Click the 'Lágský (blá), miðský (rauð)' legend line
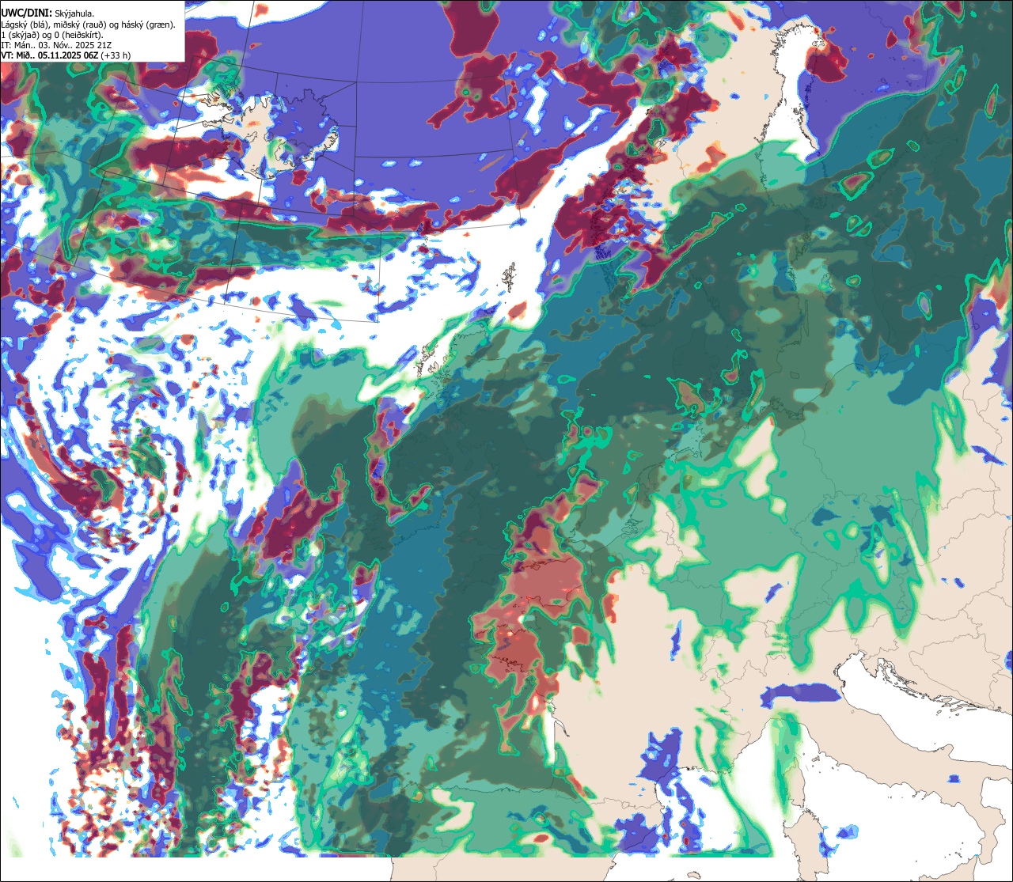Screen dimensions: 1013x882 (88, 25)
